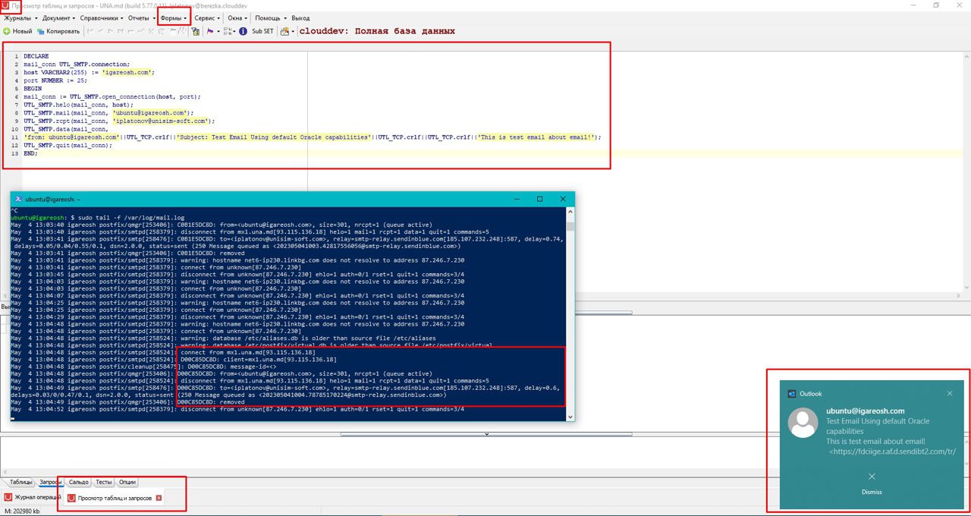971x516 pixels.
Task: Click the document-with-checkmark icon in toolbar
Action: pos(196,31)
